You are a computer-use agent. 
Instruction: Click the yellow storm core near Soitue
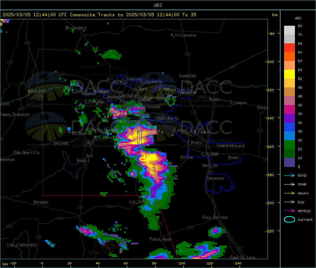click(150, 158)
